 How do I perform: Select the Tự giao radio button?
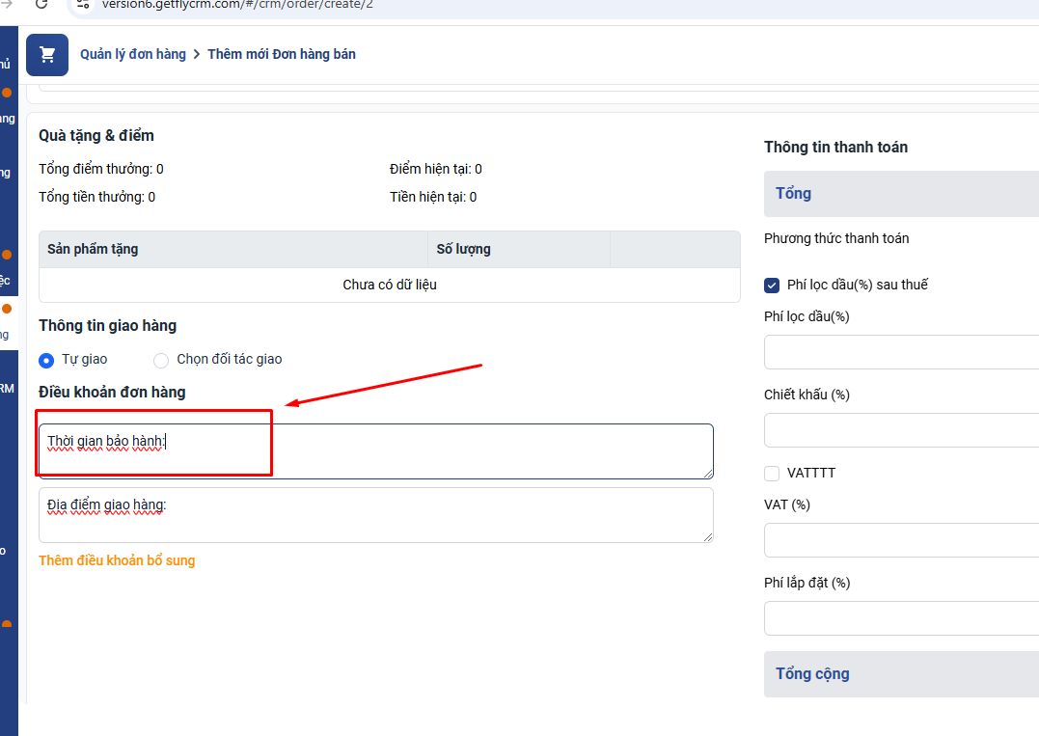[x=46, y=360]
